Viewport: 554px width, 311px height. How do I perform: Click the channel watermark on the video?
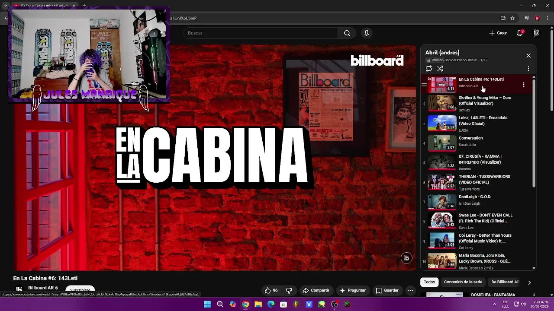pyautogui.click(x=406, y=258)
